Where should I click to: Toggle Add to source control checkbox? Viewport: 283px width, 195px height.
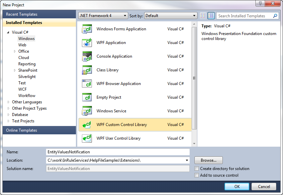click(x=197, y=175)
